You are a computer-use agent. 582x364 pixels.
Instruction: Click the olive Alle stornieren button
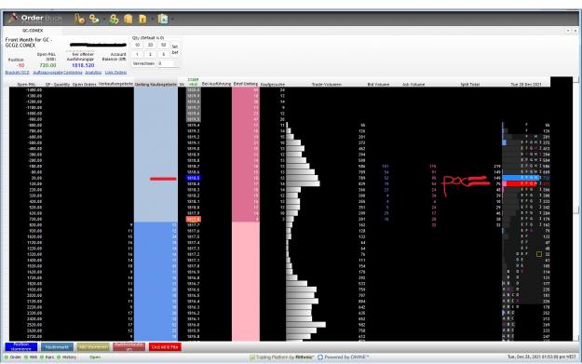pos(93,347)
